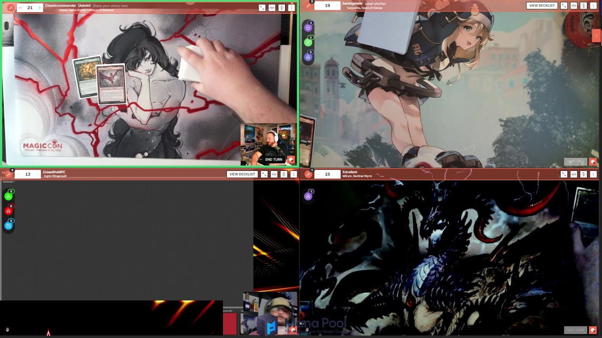Expand badatgender's video feed to fullscreen

pos(564,6)
